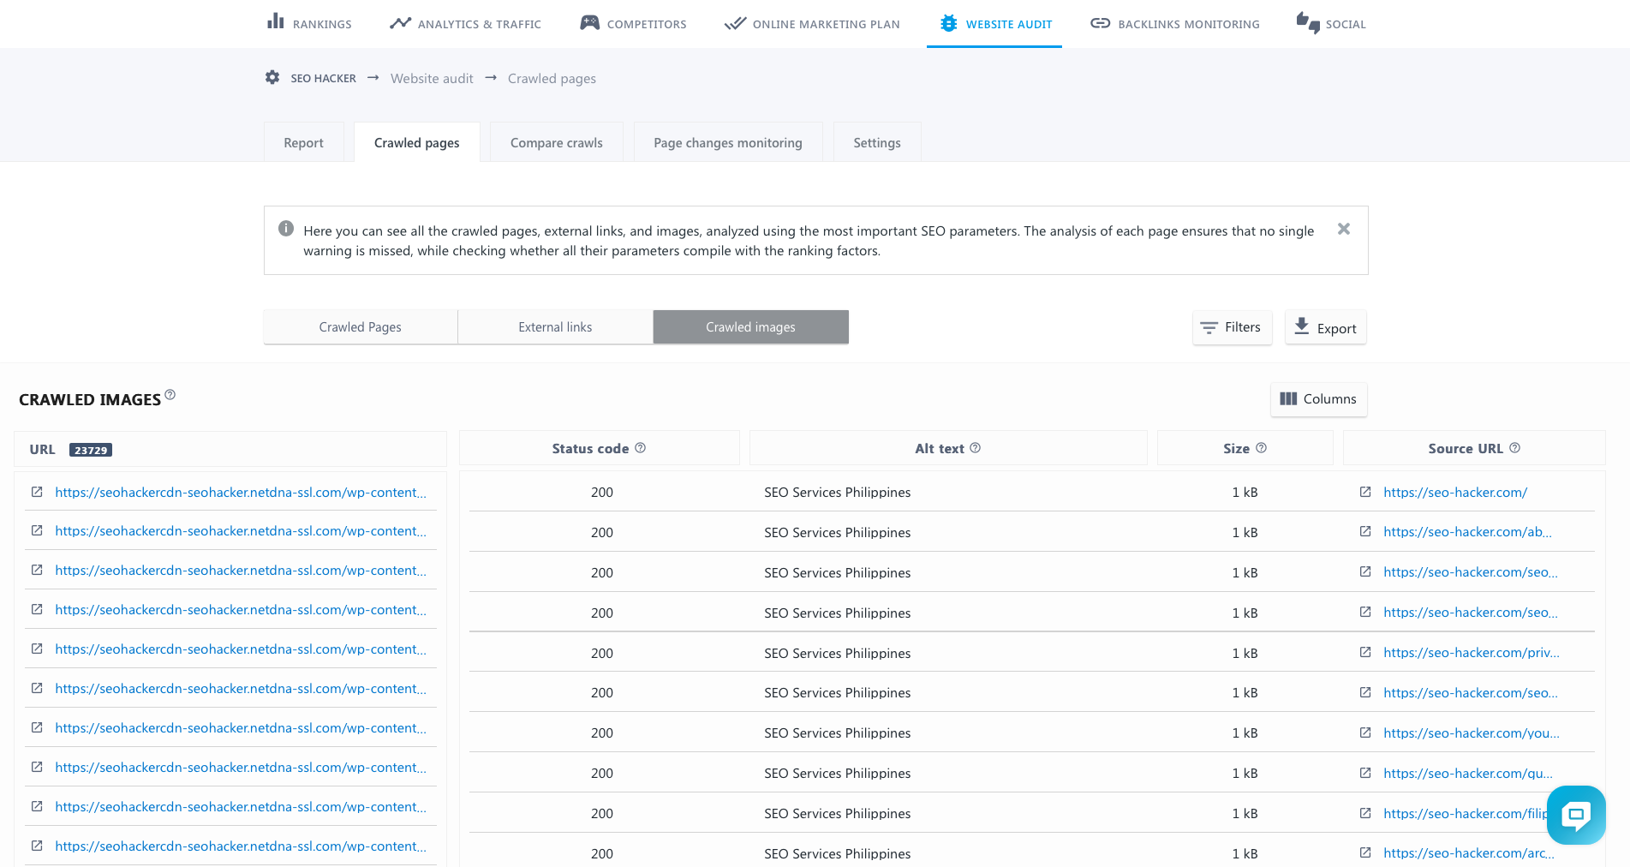Open the Filters panel
This screenshot has width=1630, height=867.
[x=1232, y=327]
